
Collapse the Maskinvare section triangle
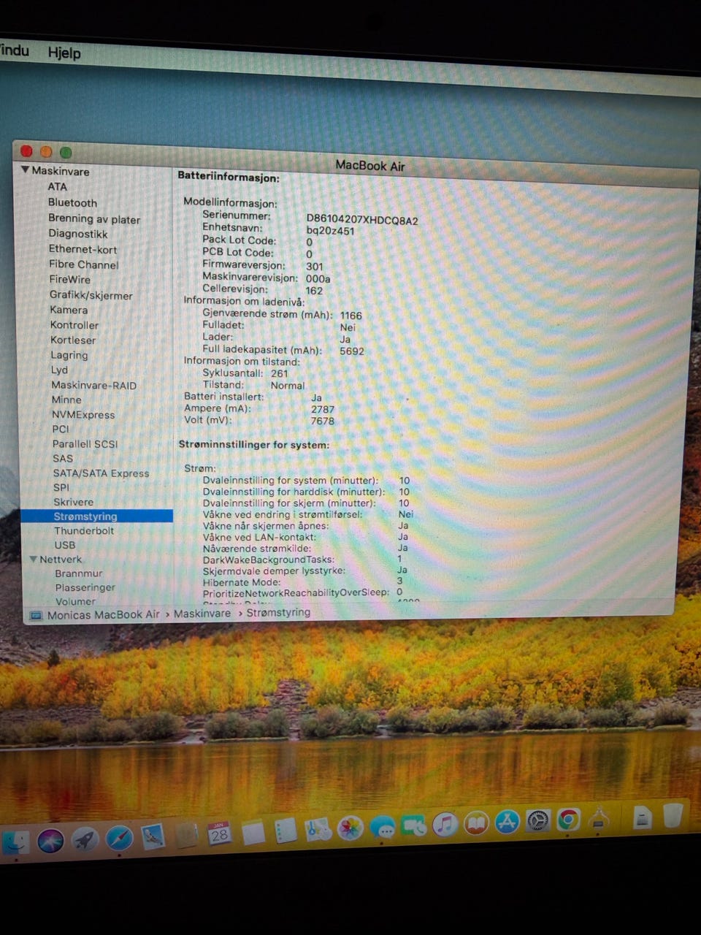click(26, 169)
